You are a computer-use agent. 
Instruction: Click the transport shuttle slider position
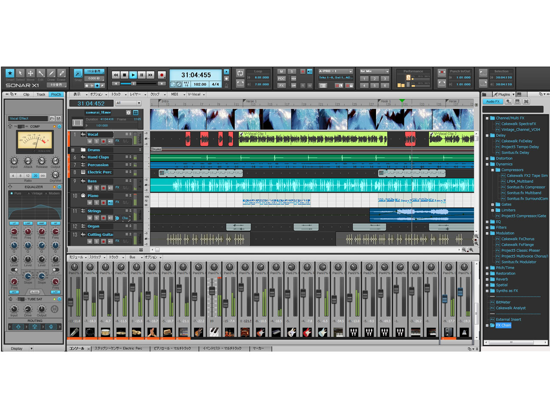(x=134, y=83)
